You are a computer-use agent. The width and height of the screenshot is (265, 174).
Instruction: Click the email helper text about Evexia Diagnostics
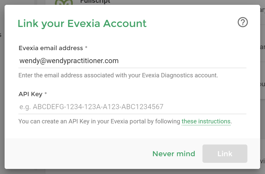pyautogui.click(x=118, y=75)
